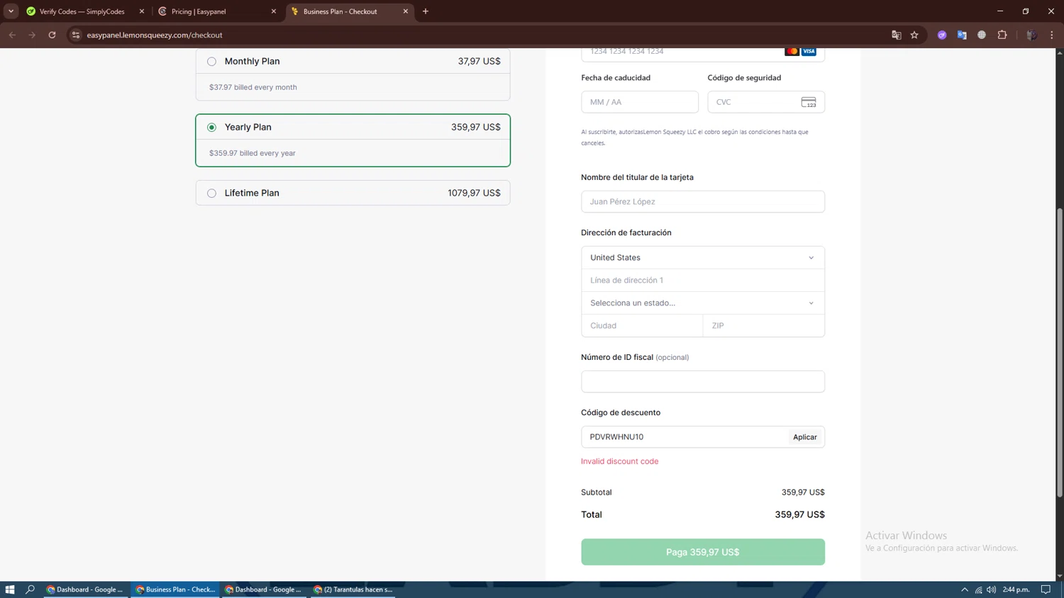1064x598 pixels.
Task: Open Tarantulas hacen s... taskbar window
Action: [353, 589]
